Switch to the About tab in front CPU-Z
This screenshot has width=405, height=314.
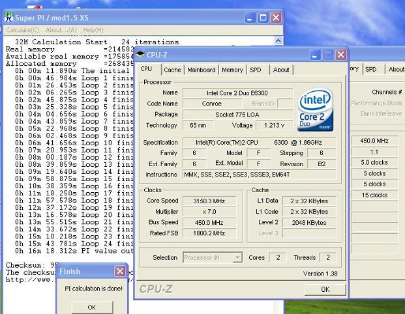(x=281, y=70)
